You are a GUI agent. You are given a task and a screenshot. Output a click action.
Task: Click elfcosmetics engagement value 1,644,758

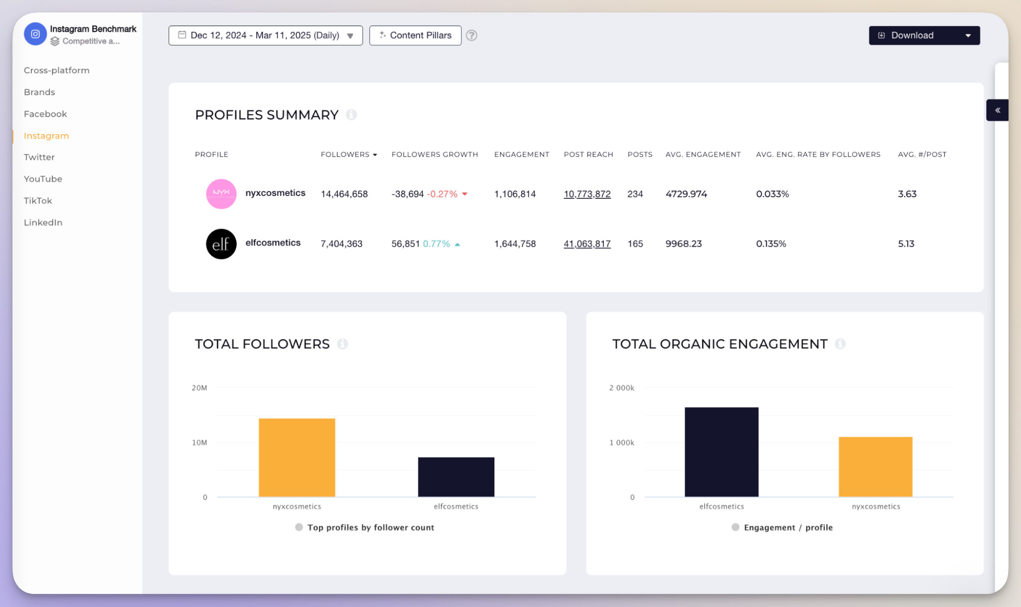[x=515, y=244]
